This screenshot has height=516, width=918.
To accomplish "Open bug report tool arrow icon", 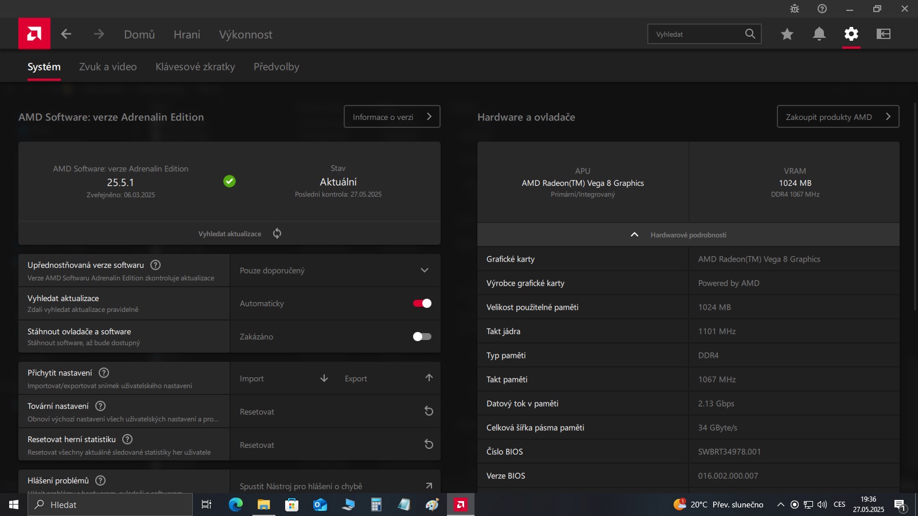I will [x=429, y=486].
